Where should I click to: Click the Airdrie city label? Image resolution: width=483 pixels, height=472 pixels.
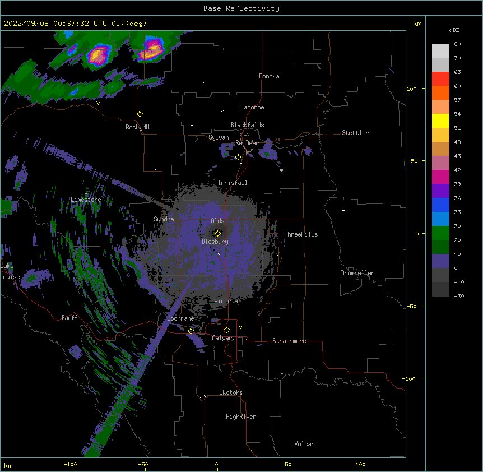tap(226, 301)
